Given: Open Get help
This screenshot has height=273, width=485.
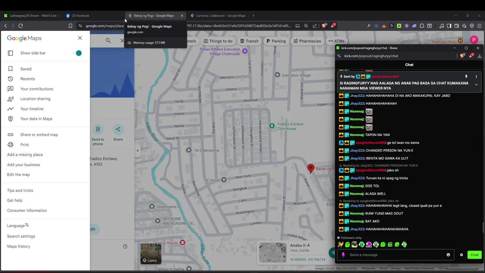Looking at the screenshot, I should pos(15,201).
